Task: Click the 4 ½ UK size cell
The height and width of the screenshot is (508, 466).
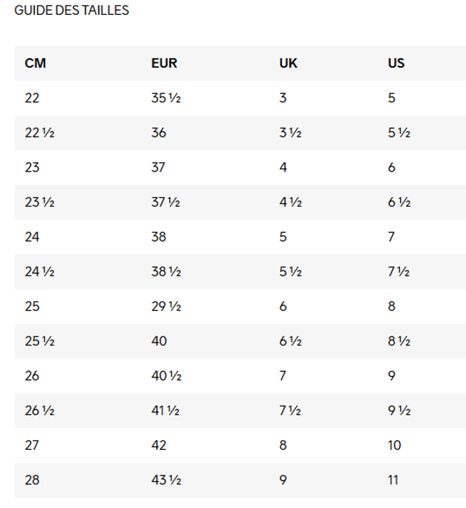Action: pyautogui.click(x=290, y=202)
